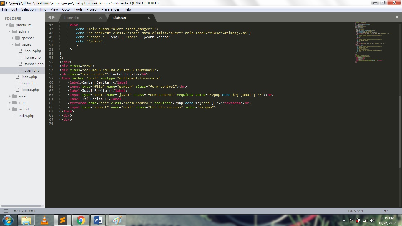Toggle side bar via status bar icon
The image size is (402, 226).
click(x=6, y=211)
